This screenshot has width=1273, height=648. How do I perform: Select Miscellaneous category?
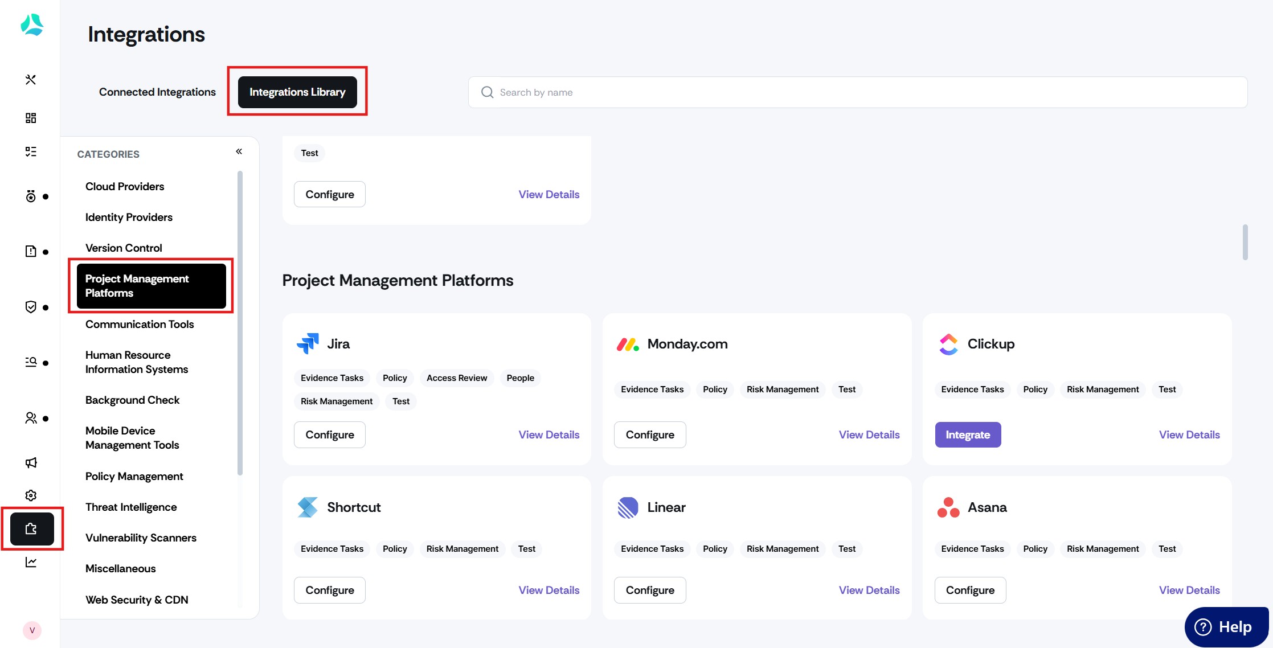point(120,569)
